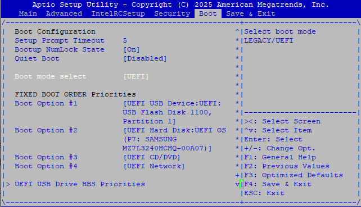Open the Advanced tab
Viewport: 361px width, 207px height.
64,13
